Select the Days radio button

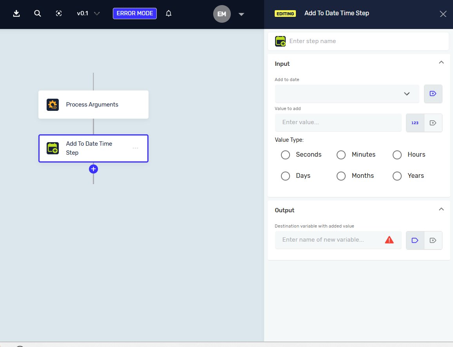[x=285, y=176]
